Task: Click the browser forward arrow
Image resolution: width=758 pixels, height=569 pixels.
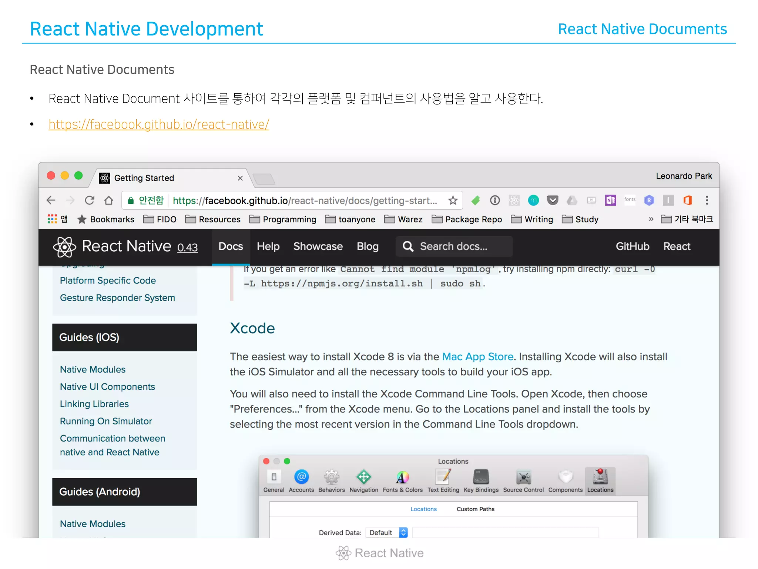Action: click(x=70, y=200)
